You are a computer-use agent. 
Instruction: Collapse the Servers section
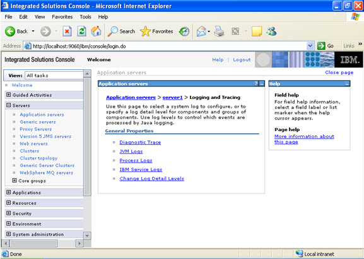pyautogui.click(x=9, y=105)
